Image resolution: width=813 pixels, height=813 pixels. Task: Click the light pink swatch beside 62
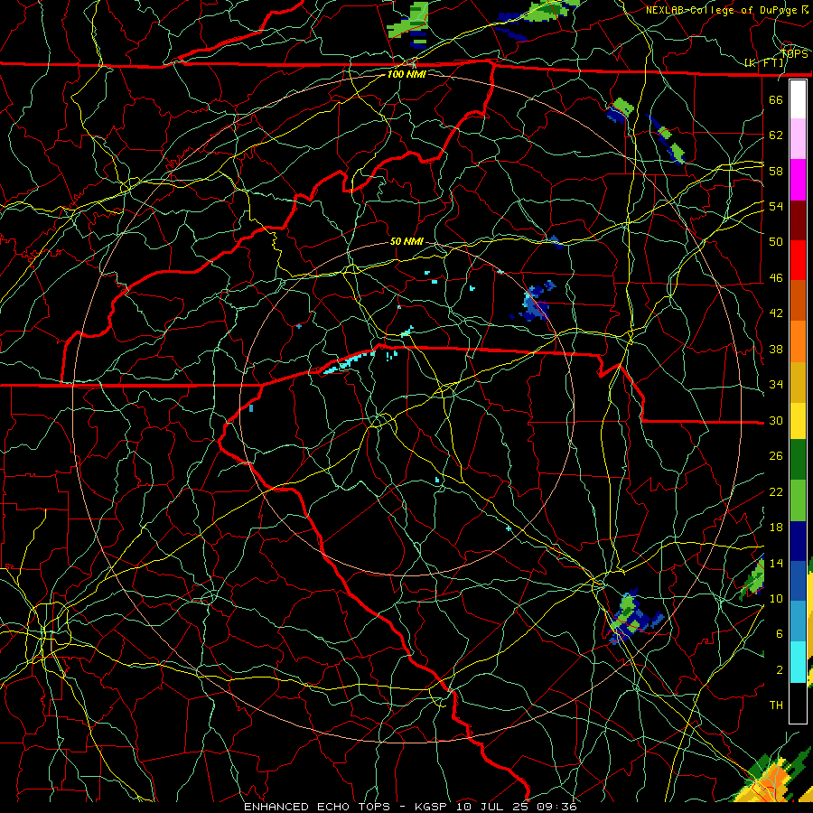point(798,139)
